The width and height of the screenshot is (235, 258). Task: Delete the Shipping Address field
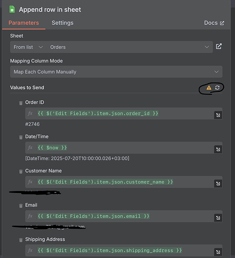tap(21, 240)
